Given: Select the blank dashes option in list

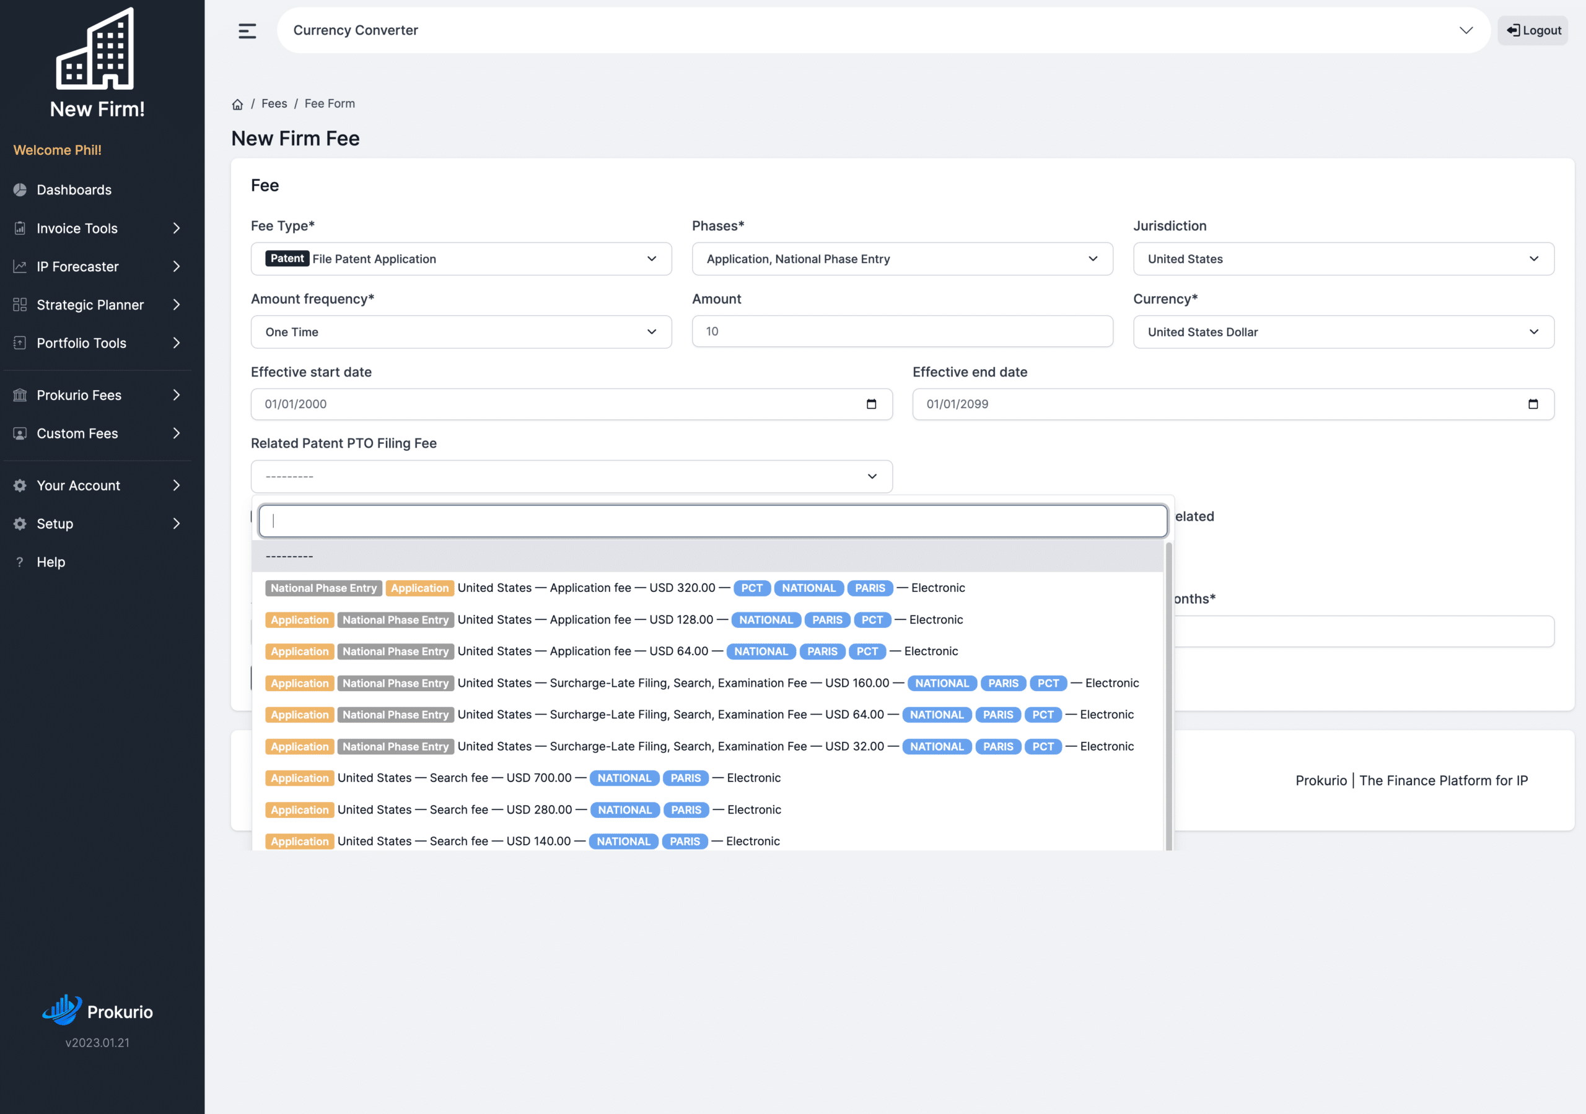Looking at the screenshot, I should [x=708, y=556].
